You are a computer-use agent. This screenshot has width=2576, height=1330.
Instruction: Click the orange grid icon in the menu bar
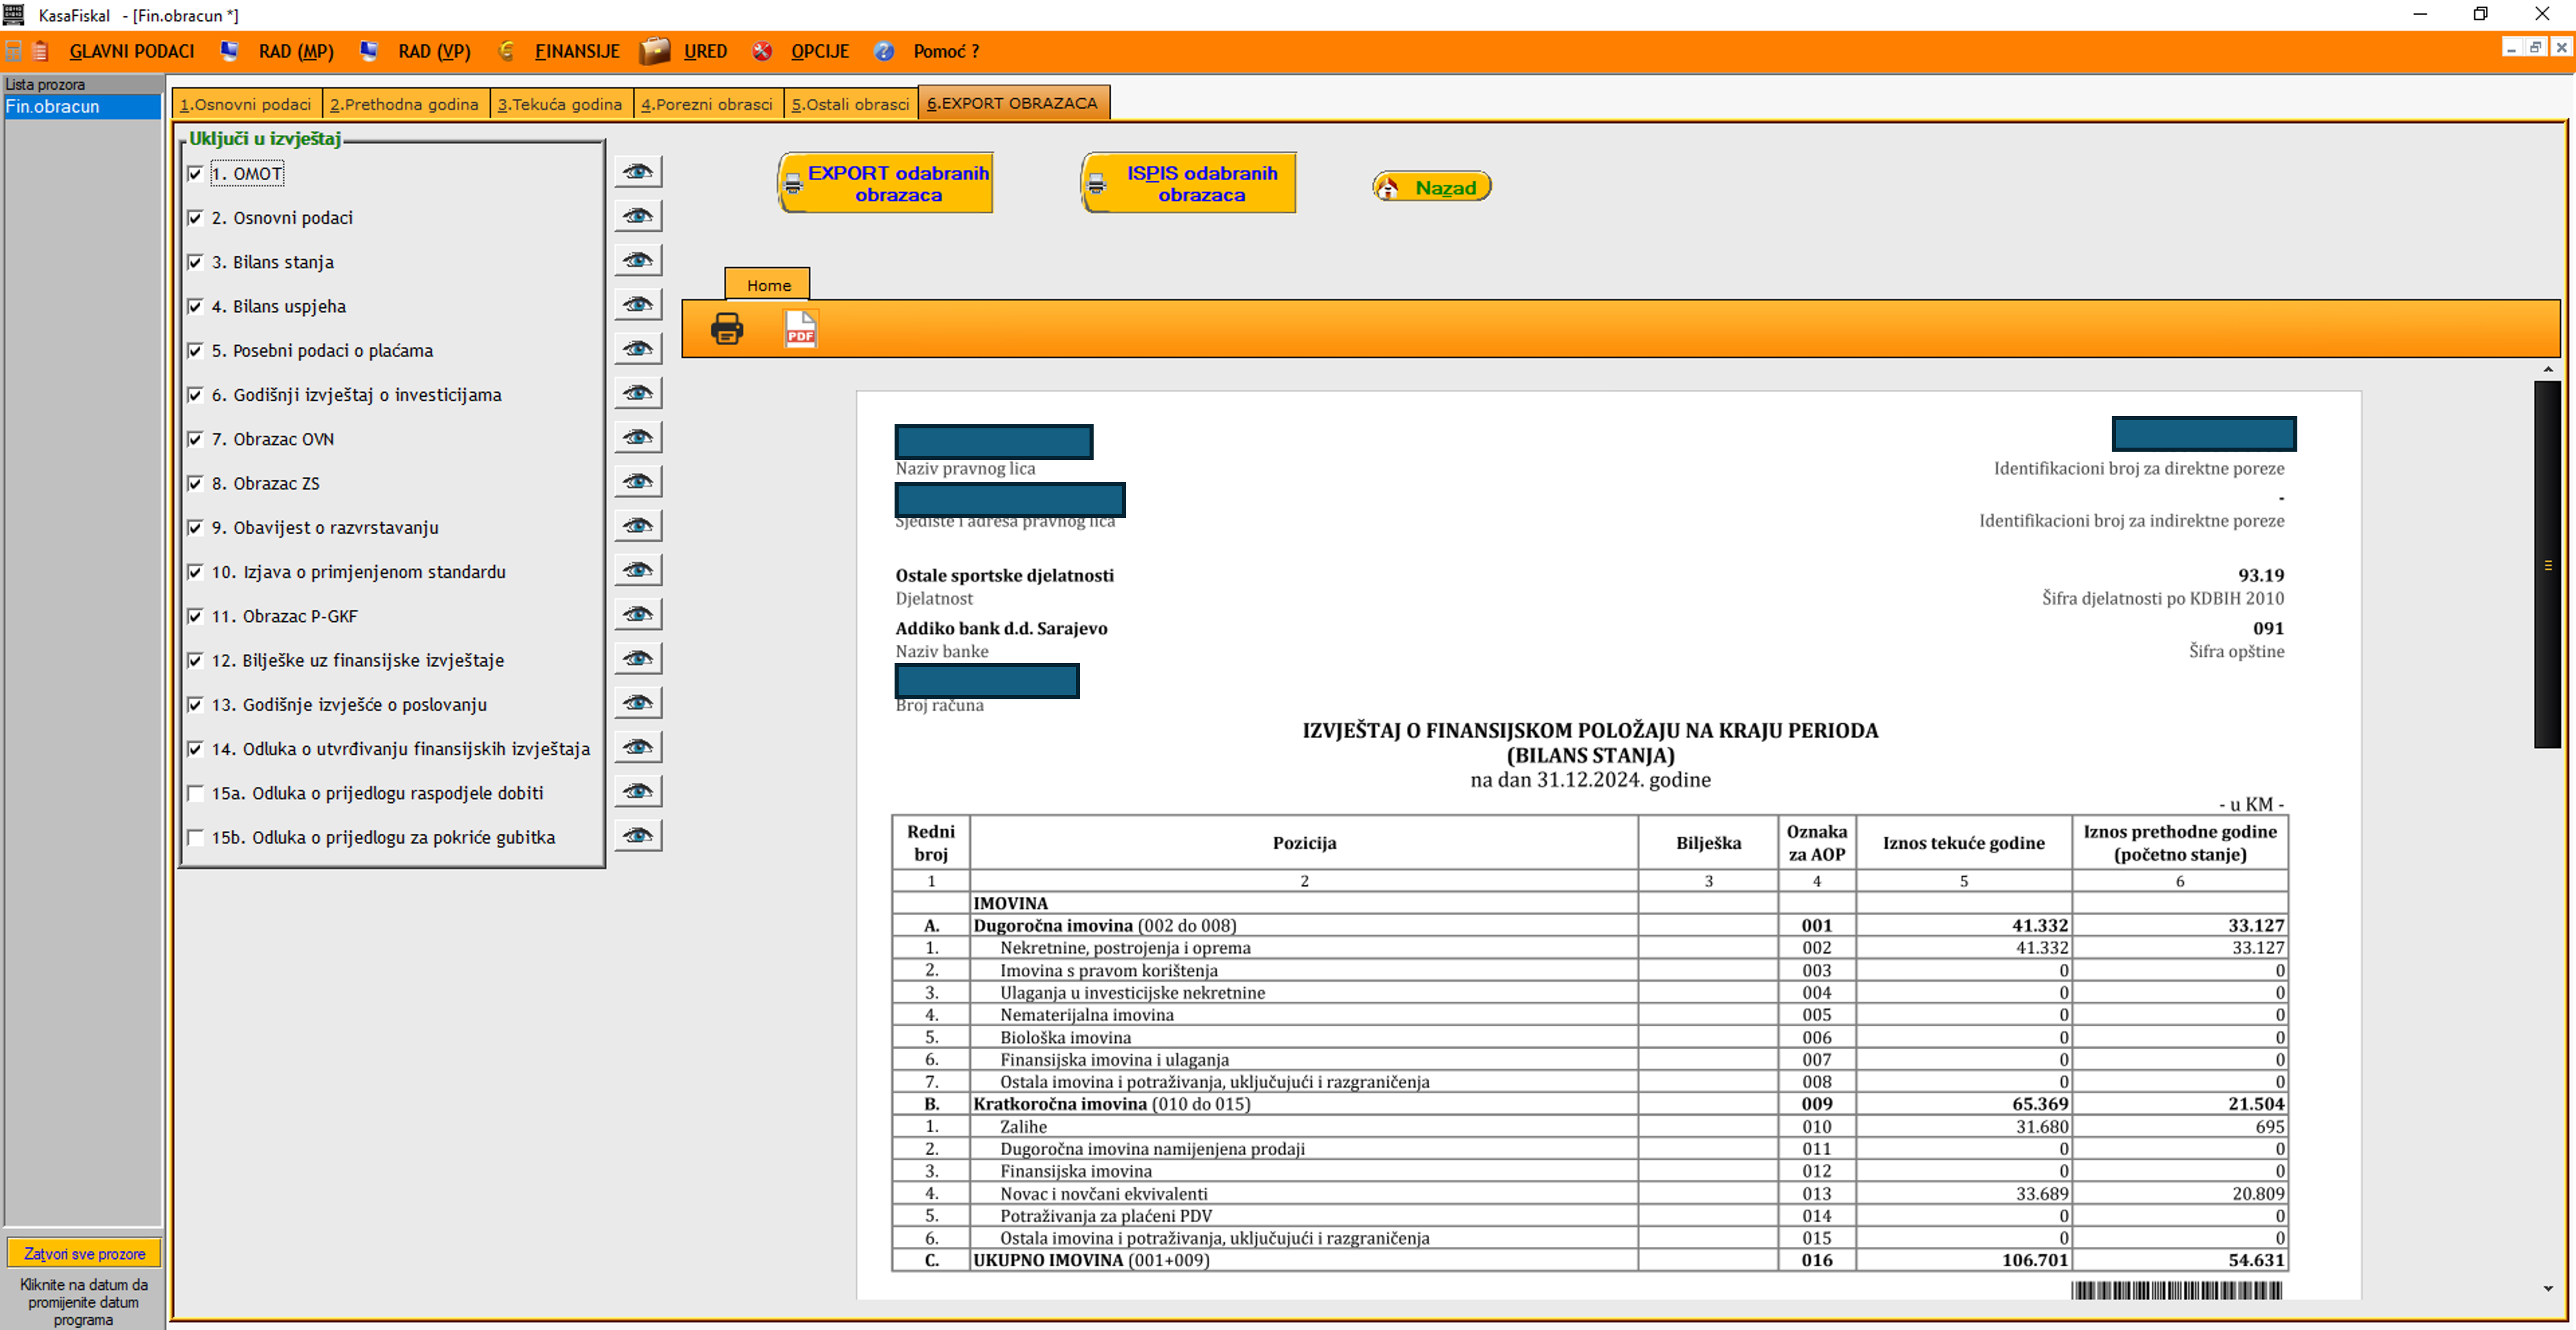click(14, 51)
